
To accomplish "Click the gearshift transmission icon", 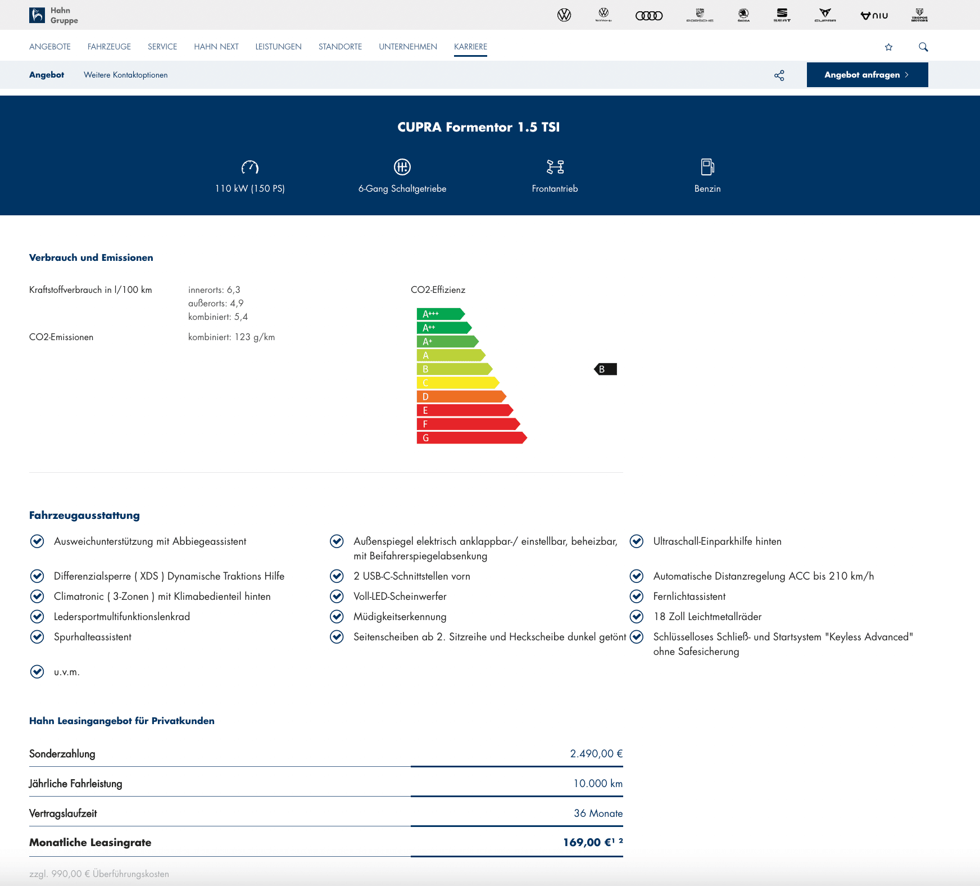I will point(402,167).
